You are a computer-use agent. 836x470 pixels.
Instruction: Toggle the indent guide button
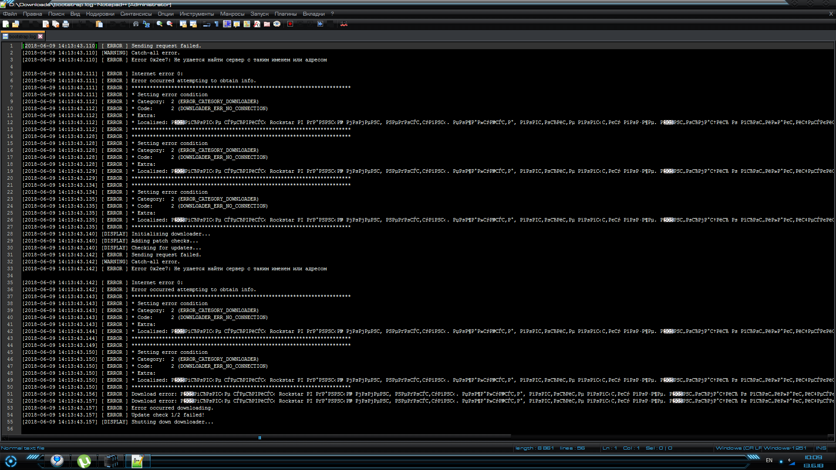pyautogui.click(x=227, y=24)
